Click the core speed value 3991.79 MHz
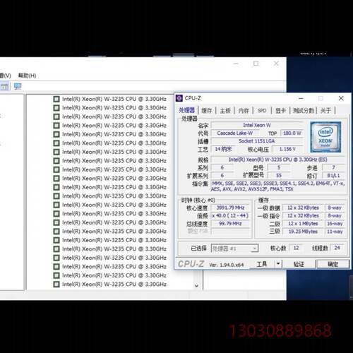The image size is (353, 353). point(230,208)
